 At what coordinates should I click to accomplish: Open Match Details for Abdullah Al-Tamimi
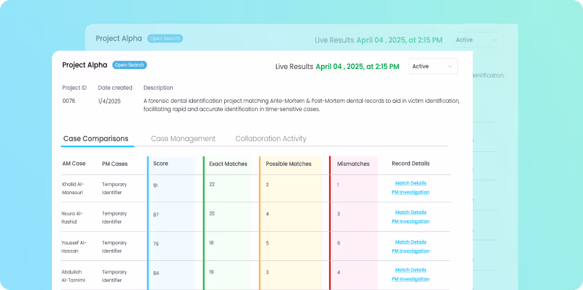click(411, 270)
